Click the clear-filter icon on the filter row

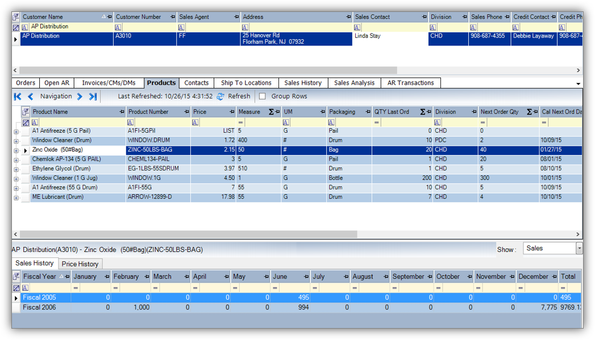click(x=26, y=122)
